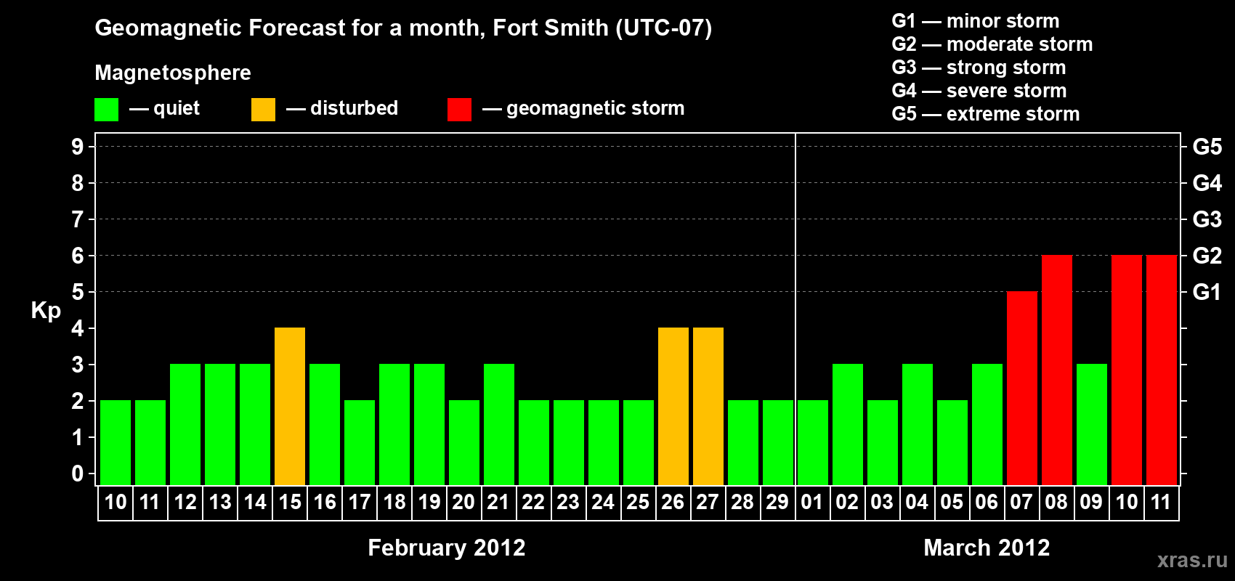The height and width of the screenshot is (581, 1235).
Task: Click date label 22 under February
Action: click(534, 503)
